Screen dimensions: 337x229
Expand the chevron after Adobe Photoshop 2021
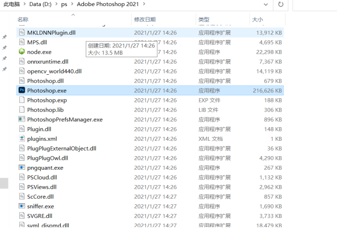tap(144, 4)
